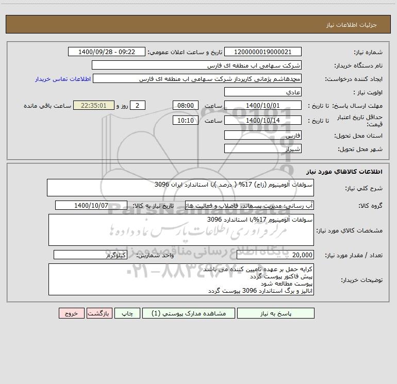
Task: Click the unit field کیلوگرم
Action: point(90,255)
